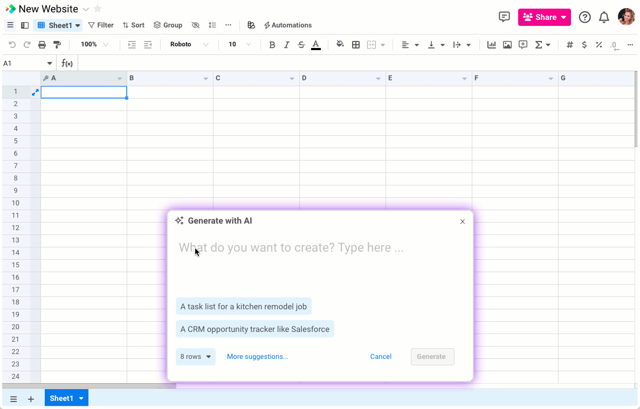Click the Undo icon
This screenshot has height=409, width=640.
[x=12, y=44]
